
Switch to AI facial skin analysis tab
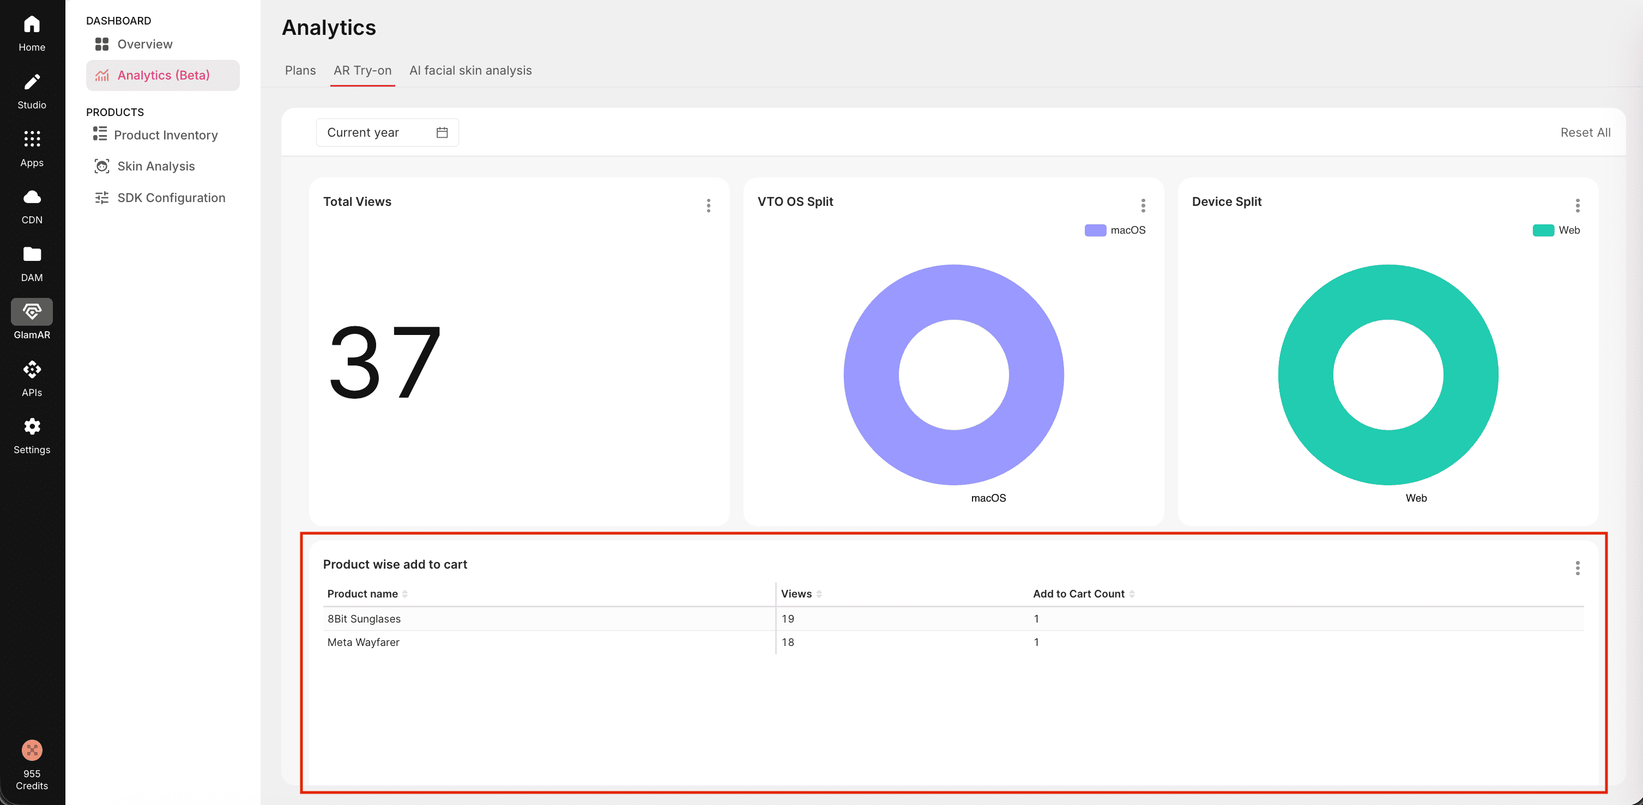[x=470, y=71]
